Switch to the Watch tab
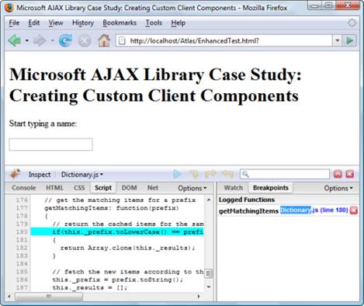The width and height of the screenshot is (364, 306). click(233, 188)
